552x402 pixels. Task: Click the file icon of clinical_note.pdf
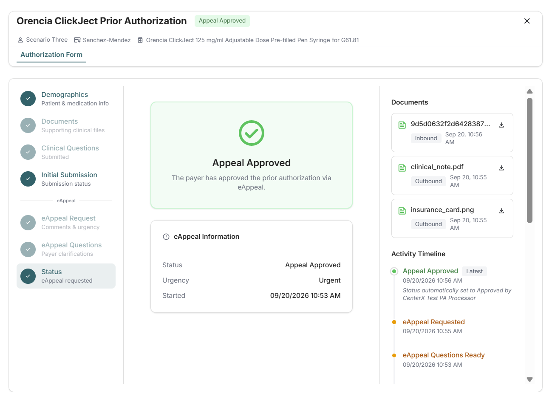click(x=402, y=168)
